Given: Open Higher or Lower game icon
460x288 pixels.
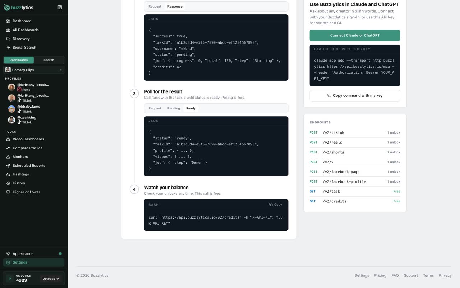Looking at the screenshot, I should point(8,192).
